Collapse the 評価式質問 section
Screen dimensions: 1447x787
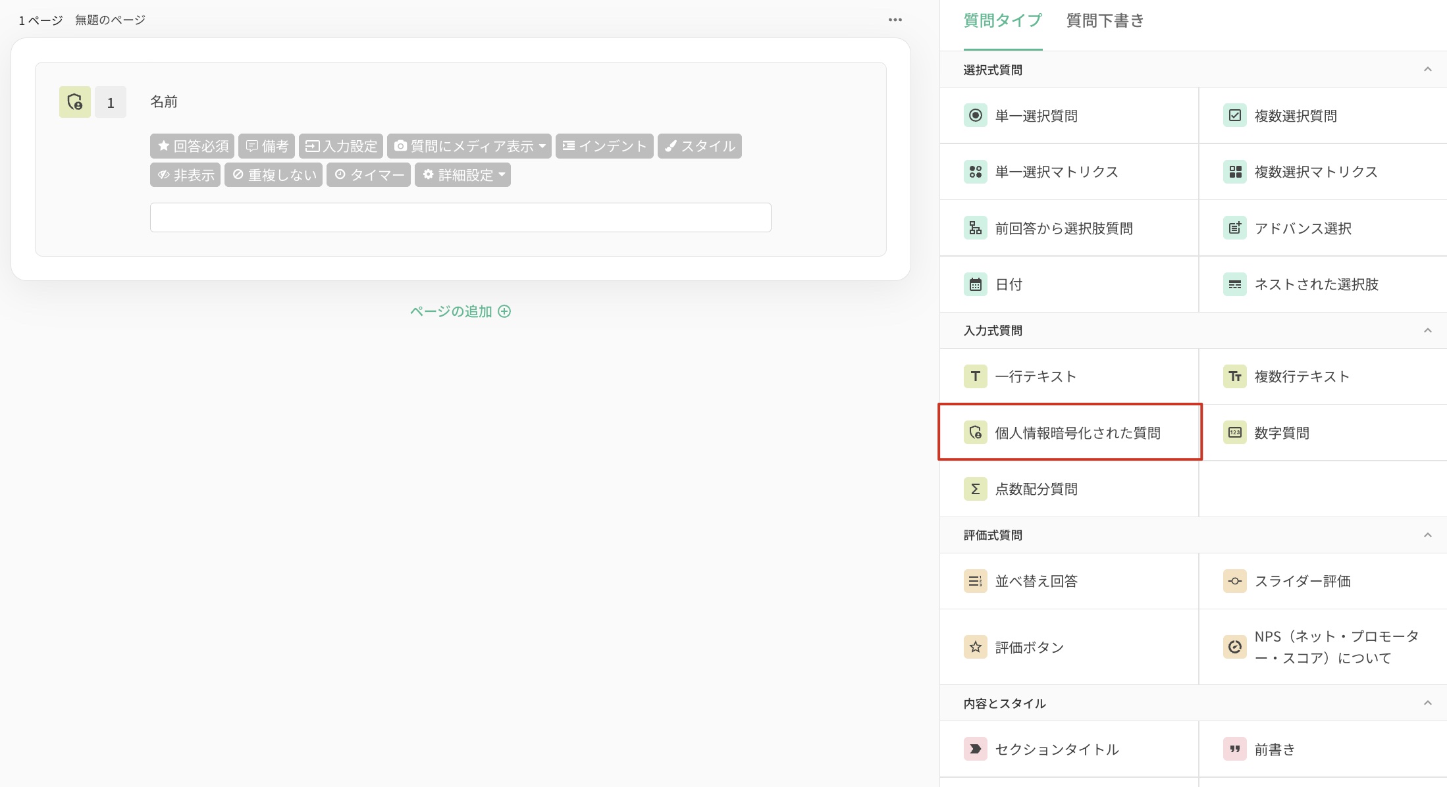1427,535
